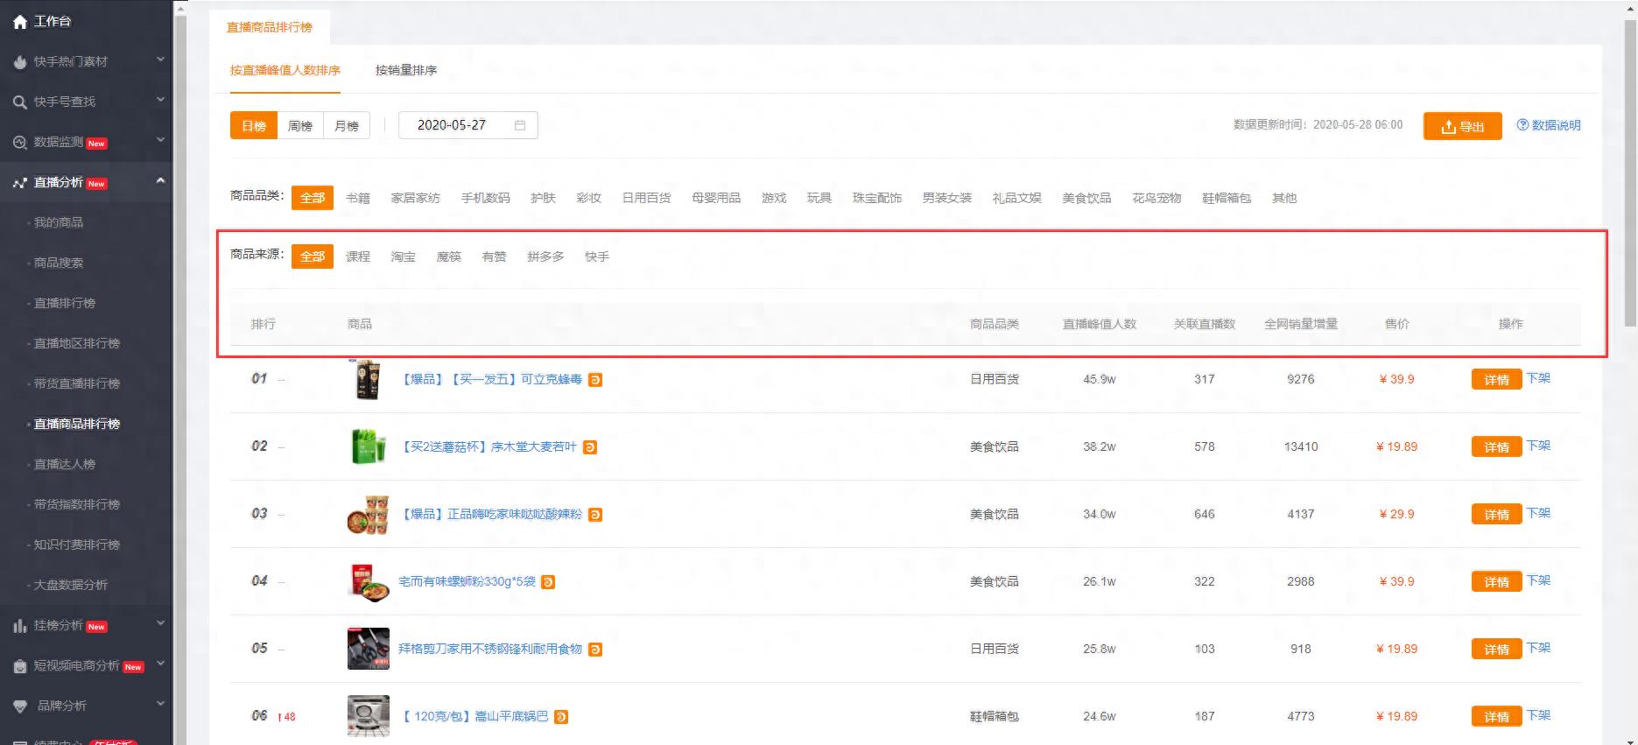Screen dimensions: 1638x745
Task: Click orange shop icon after 可立克蜂毒
Action: (595, 380)
